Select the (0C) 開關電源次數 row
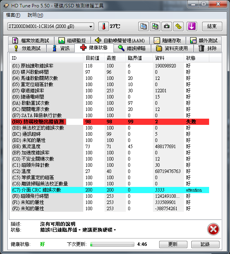 pos(110,109)
